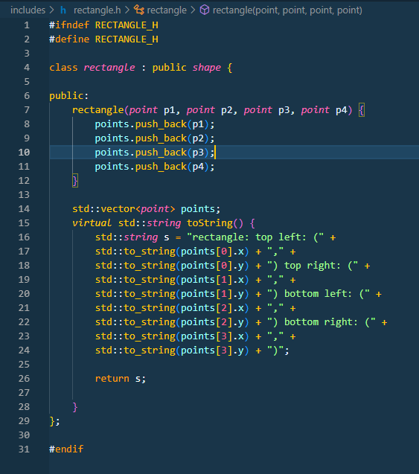419x474 pixels.
Task: Click '};' closing the class on line 29
Action: click(55, 421)
